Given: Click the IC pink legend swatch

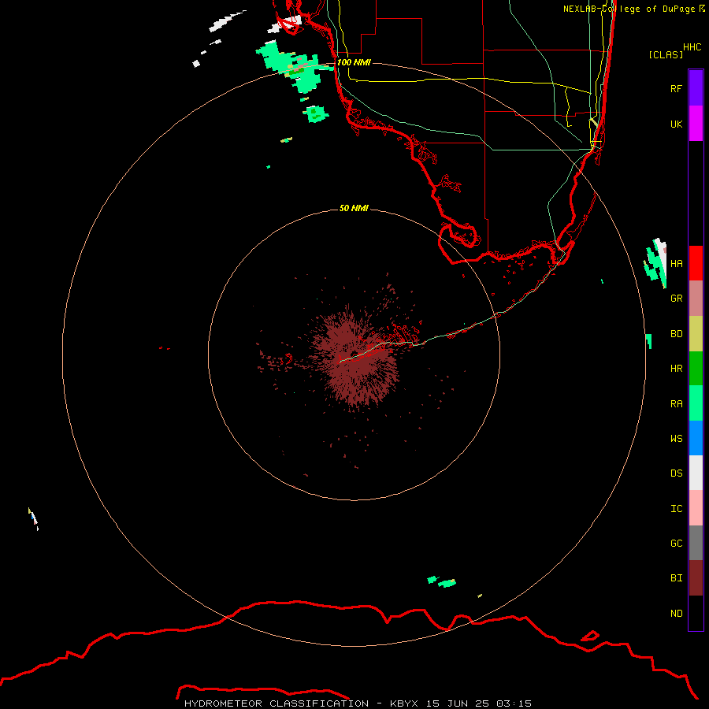Looking at the screenshot, I should [696, 508].
